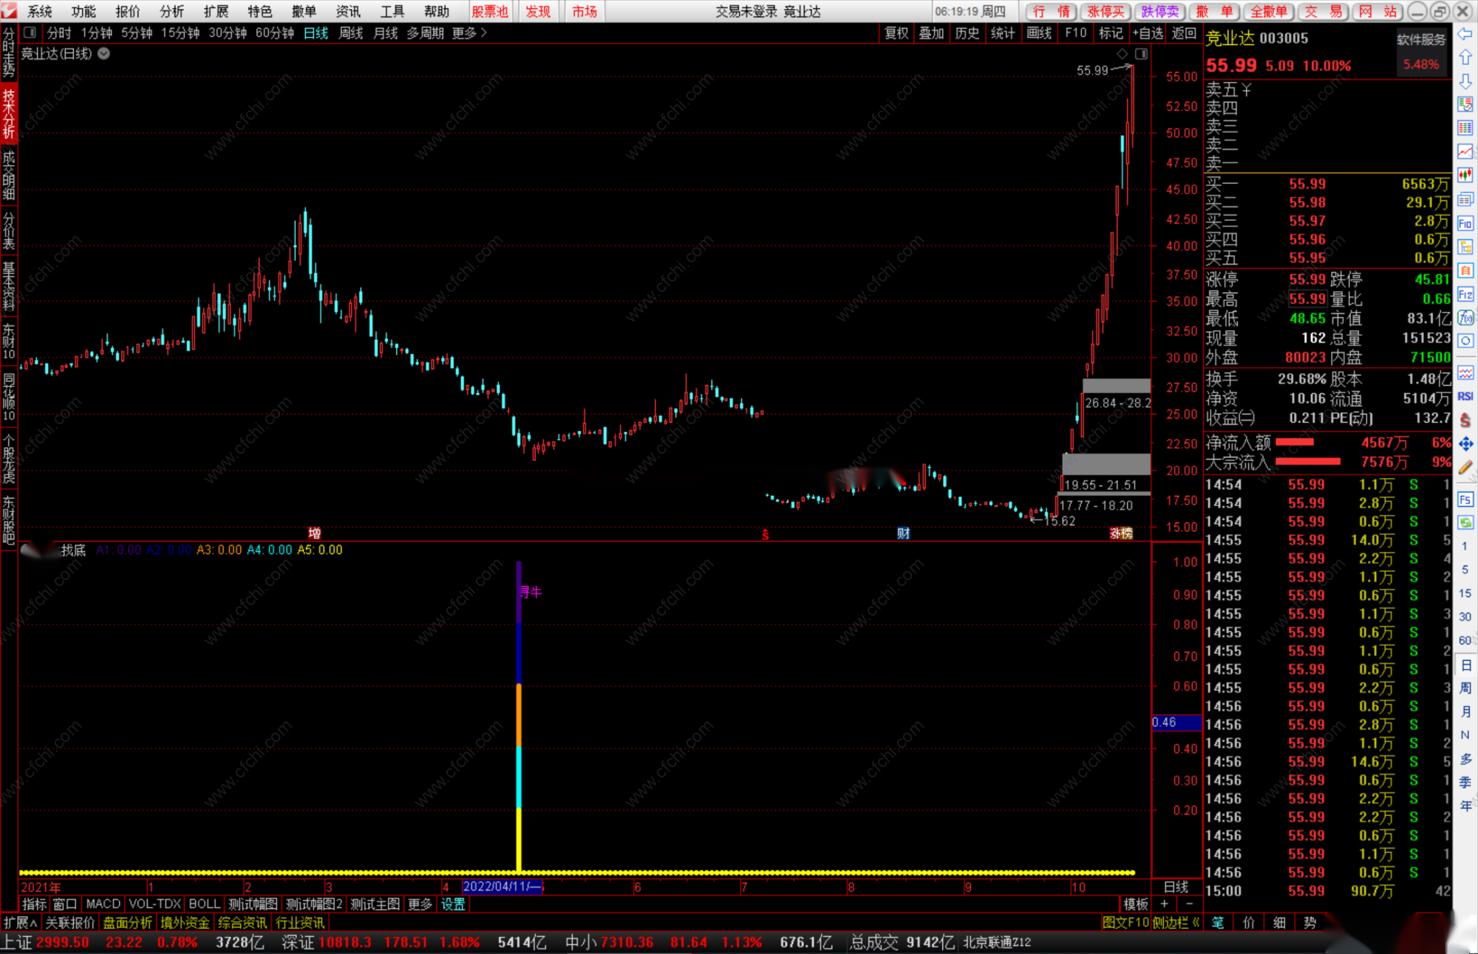Open the dropdown beside 竞业达(日线) title

click(104, 53)
